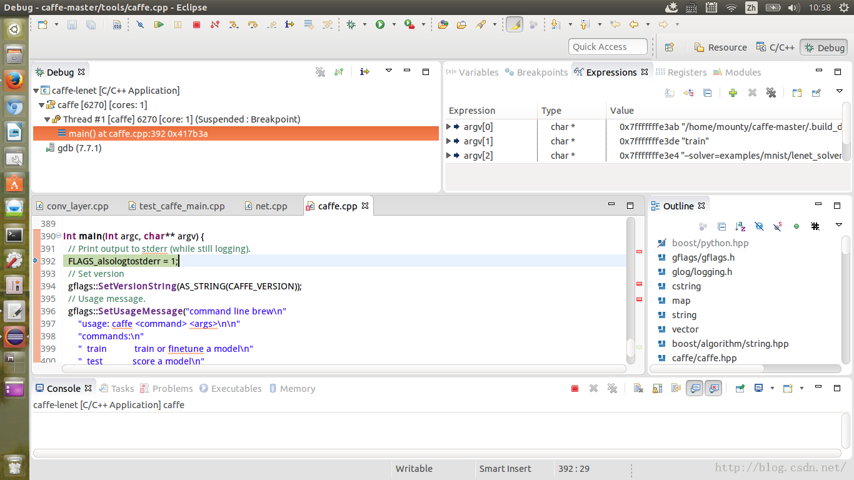Screen dimensions: 854x480
Task: Select the main() at caffe.cpp:392 stack frame
Action: coord(236,134)
